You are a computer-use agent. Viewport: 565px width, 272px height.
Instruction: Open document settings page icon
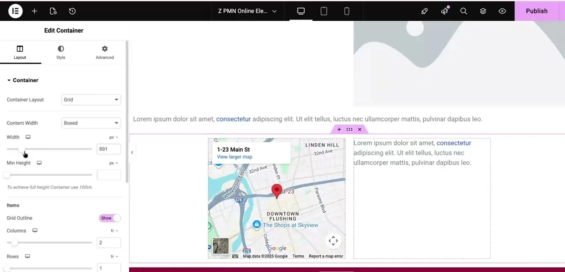click(53, 11)
